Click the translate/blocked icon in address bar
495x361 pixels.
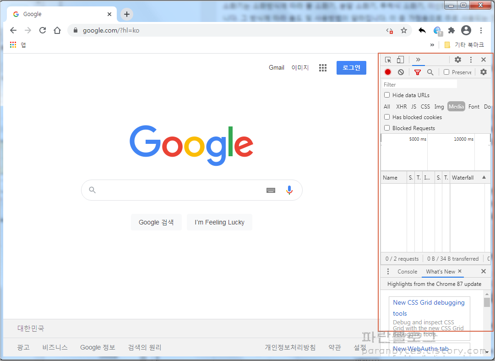(x=390, y=31)
